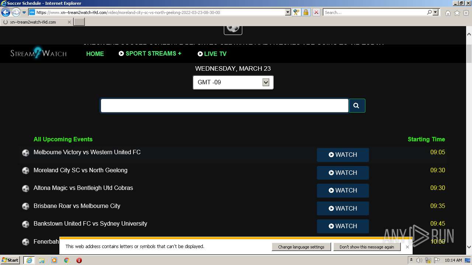The image size is (472, 265).
Task: Click the browser Forward arrow button
Action: 15,13
